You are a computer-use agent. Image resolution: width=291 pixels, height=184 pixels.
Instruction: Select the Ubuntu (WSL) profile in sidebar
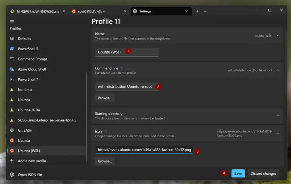pyautogui.click(x=46, y=151)
